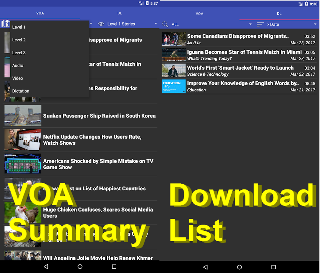
Task: Click Science & Technology label
Action: [x=208, y=74]
